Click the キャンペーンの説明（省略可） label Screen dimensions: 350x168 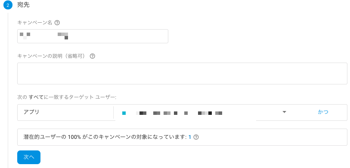pos(53,56)
